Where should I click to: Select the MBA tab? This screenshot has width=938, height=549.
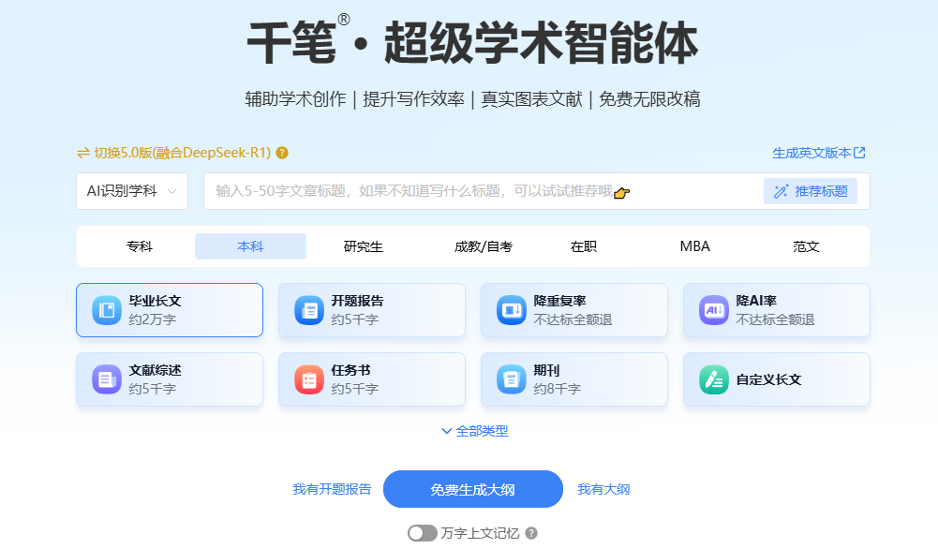tap(694, 246)
